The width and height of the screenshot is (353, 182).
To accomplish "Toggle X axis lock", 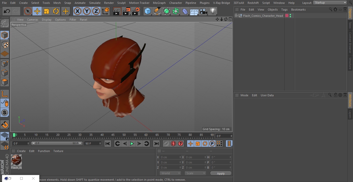I will tap(77, 11).
